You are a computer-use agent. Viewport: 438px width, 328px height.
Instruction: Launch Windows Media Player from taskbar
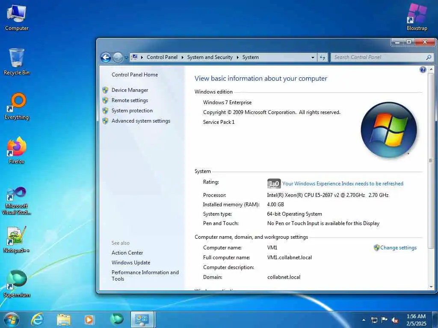coord(89,320)
